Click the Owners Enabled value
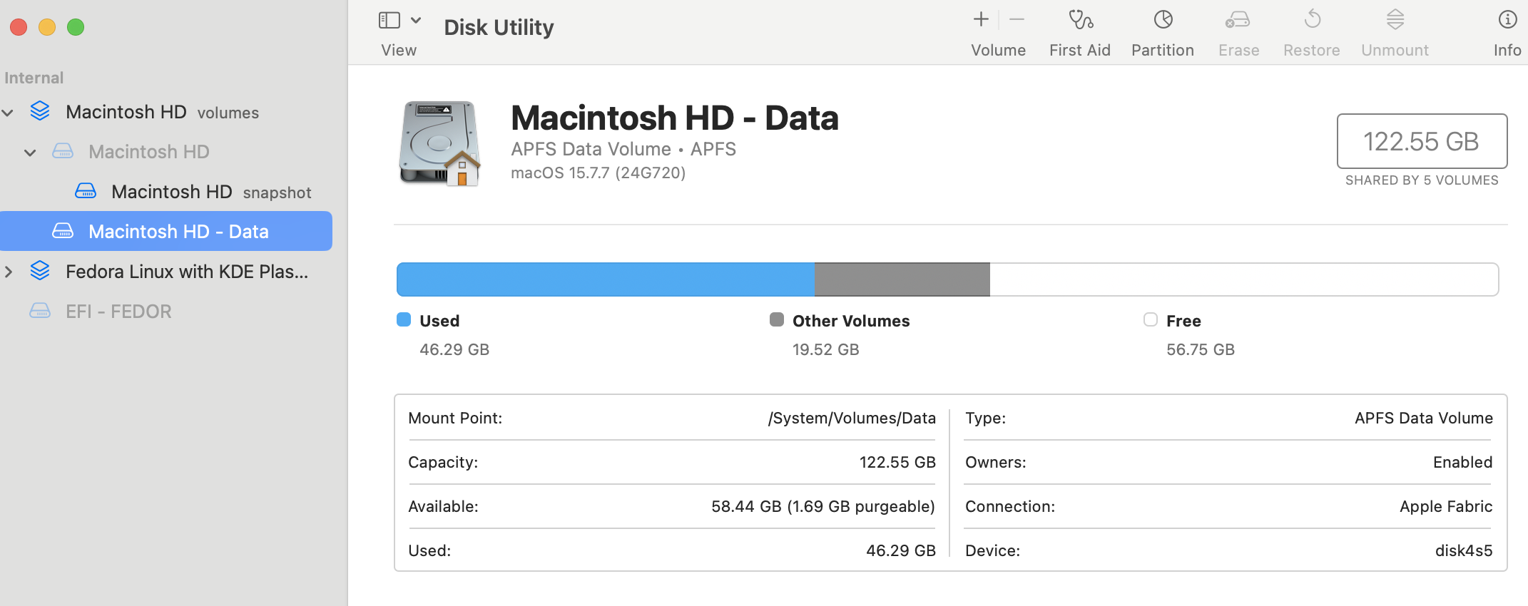 coord(1462,463)
